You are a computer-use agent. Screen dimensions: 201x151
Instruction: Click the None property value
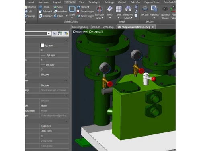(x=54, y=106)
